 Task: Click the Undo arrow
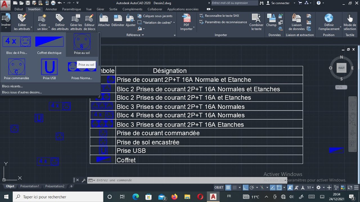click(59, 3)
